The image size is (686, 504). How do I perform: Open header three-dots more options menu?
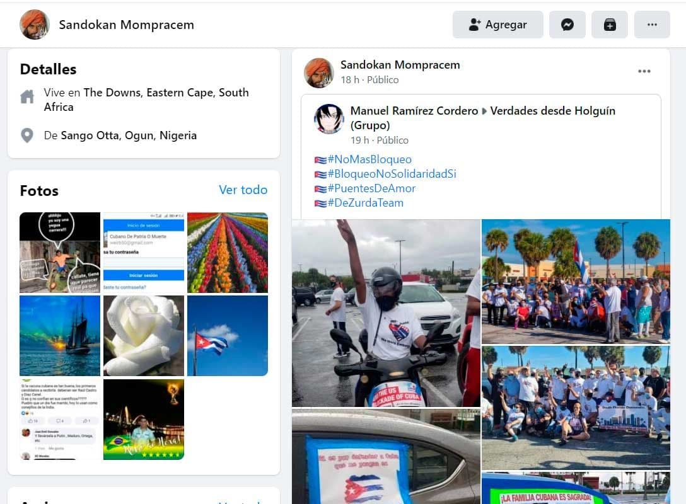tap(652, 25)
